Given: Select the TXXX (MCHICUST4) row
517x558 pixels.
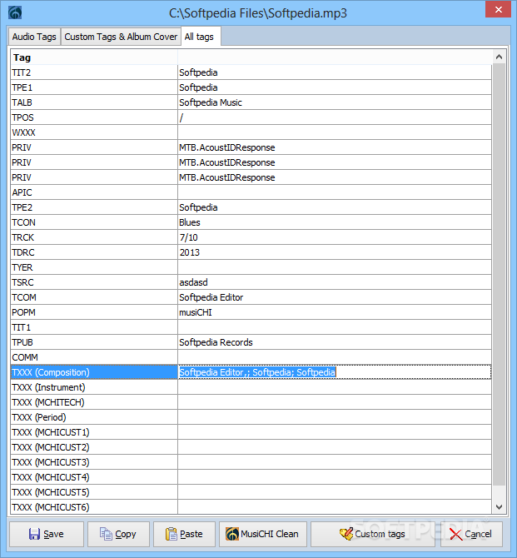Looking at the screenshot, I should point(251,477).
